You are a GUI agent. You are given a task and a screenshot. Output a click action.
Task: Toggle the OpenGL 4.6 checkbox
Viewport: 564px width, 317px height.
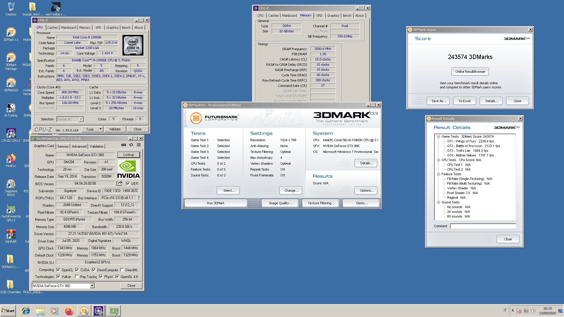117,276
